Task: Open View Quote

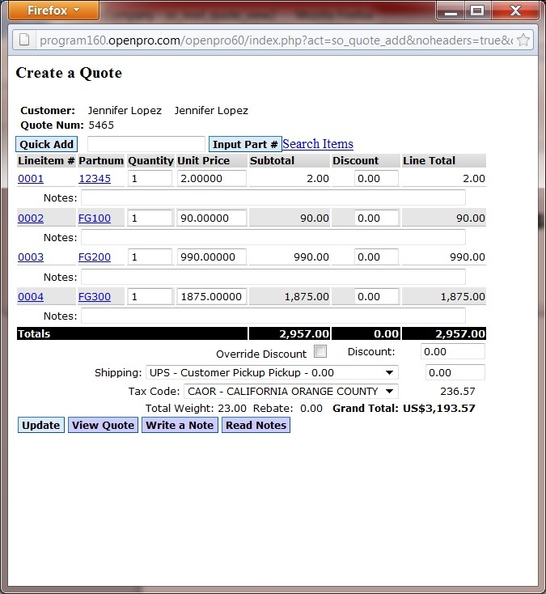Action: (x=103, y=425)
